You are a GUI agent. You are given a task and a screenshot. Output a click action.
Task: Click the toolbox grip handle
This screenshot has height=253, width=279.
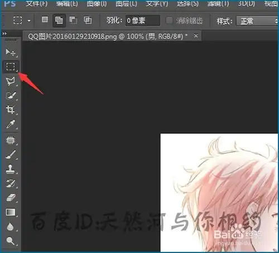[11, 40]
